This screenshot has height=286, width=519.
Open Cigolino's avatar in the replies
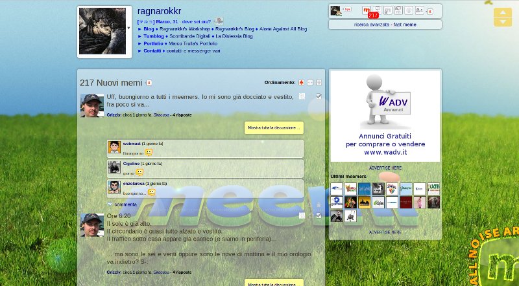(114, 168)
